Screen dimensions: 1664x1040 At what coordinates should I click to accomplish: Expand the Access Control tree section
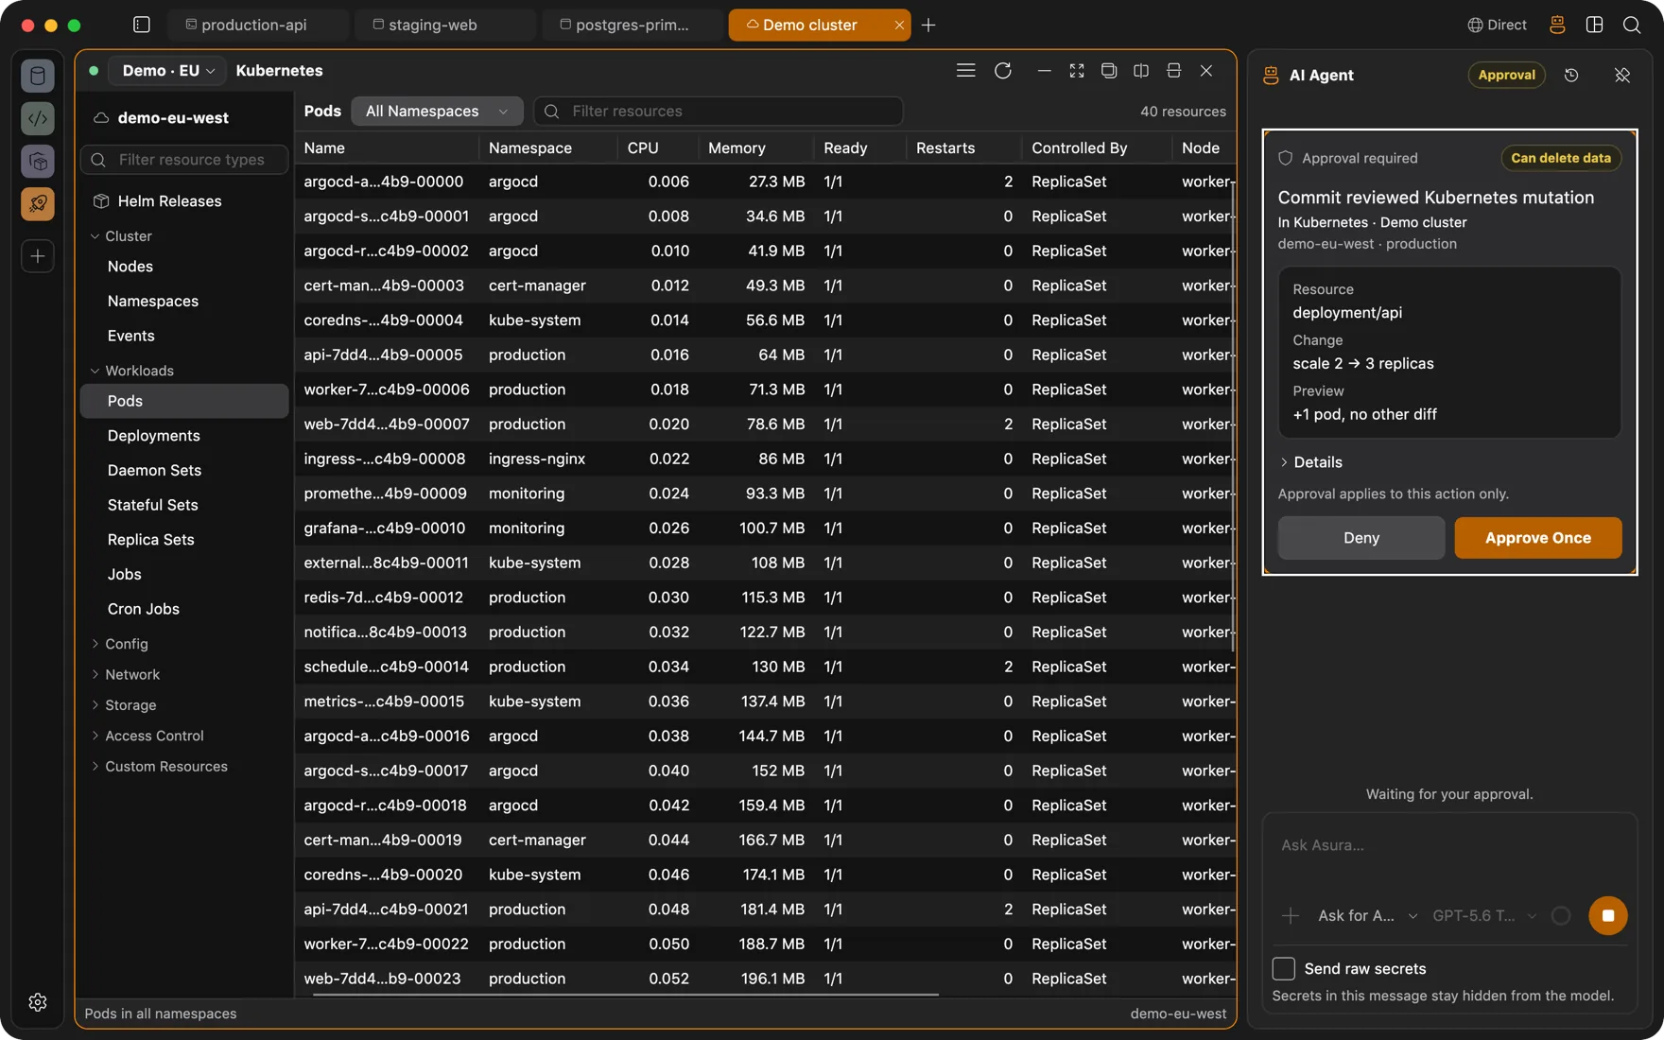pos(147,736)
